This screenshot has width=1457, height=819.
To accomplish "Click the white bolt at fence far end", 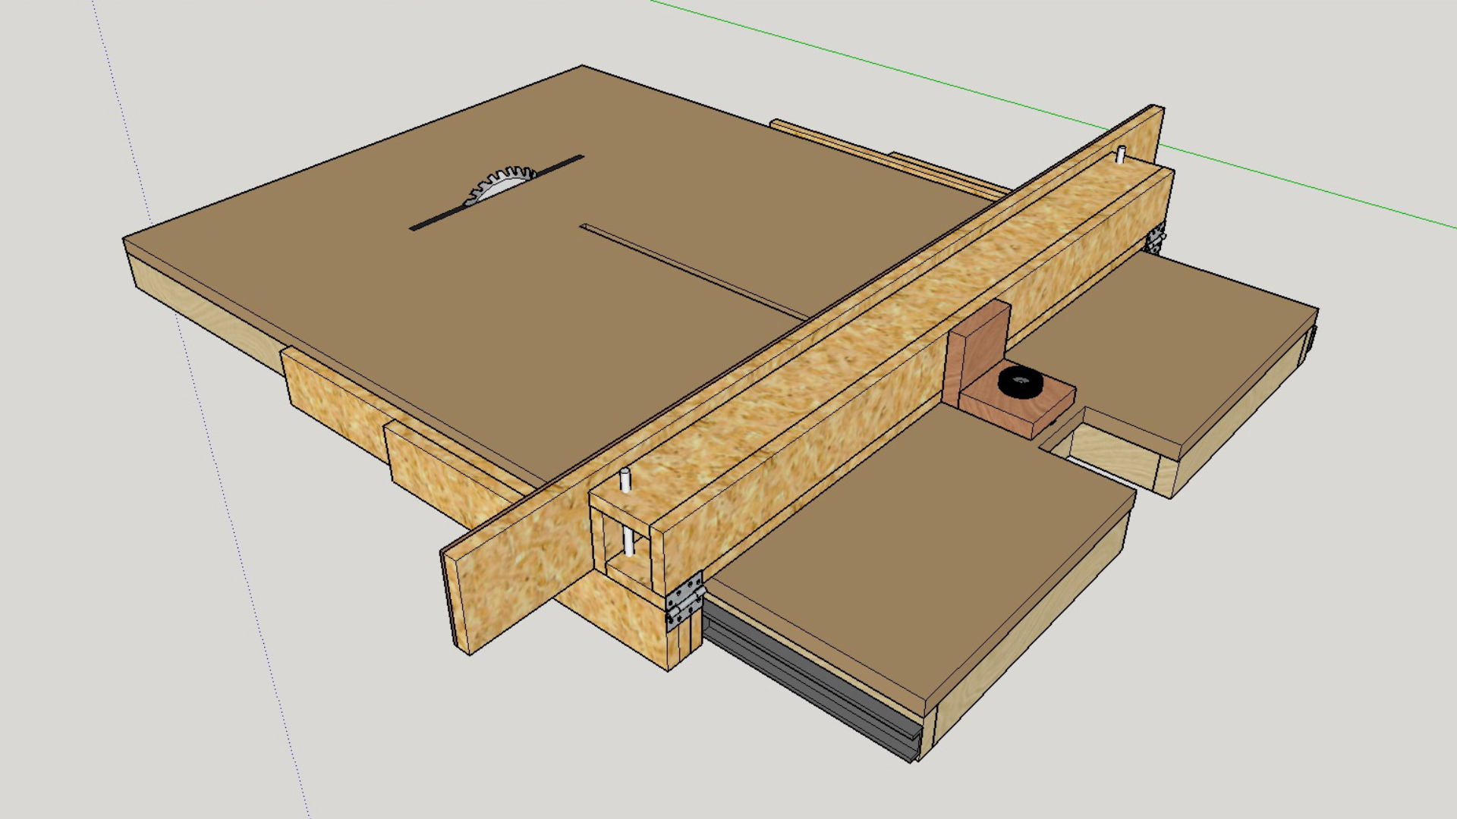I will 1121,154.
